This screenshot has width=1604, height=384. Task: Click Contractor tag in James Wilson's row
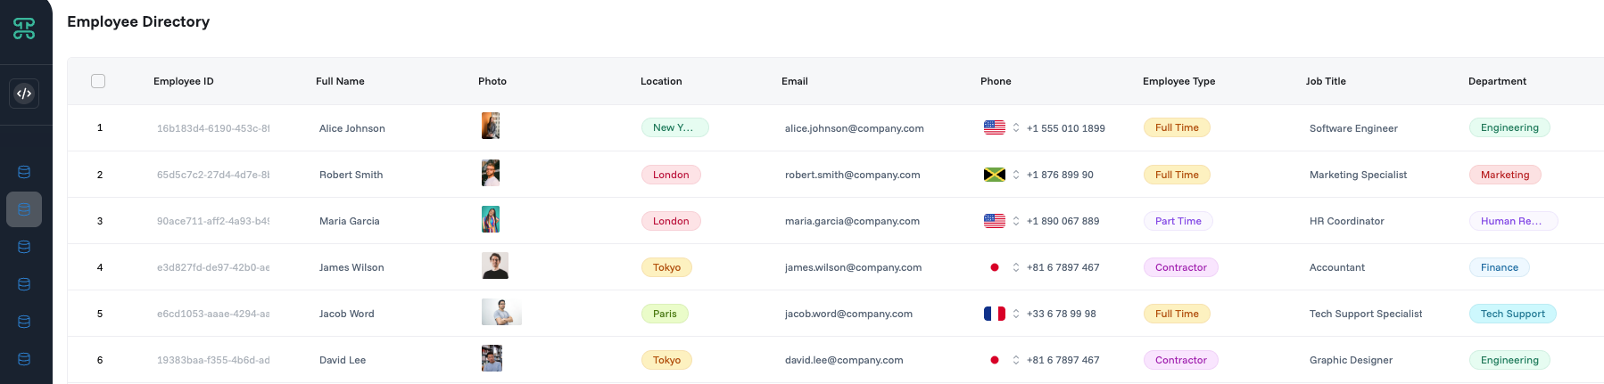pos(1180,267)
